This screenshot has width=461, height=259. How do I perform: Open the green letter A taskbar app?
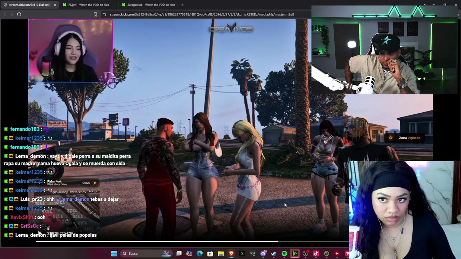(x=242, y=254)
